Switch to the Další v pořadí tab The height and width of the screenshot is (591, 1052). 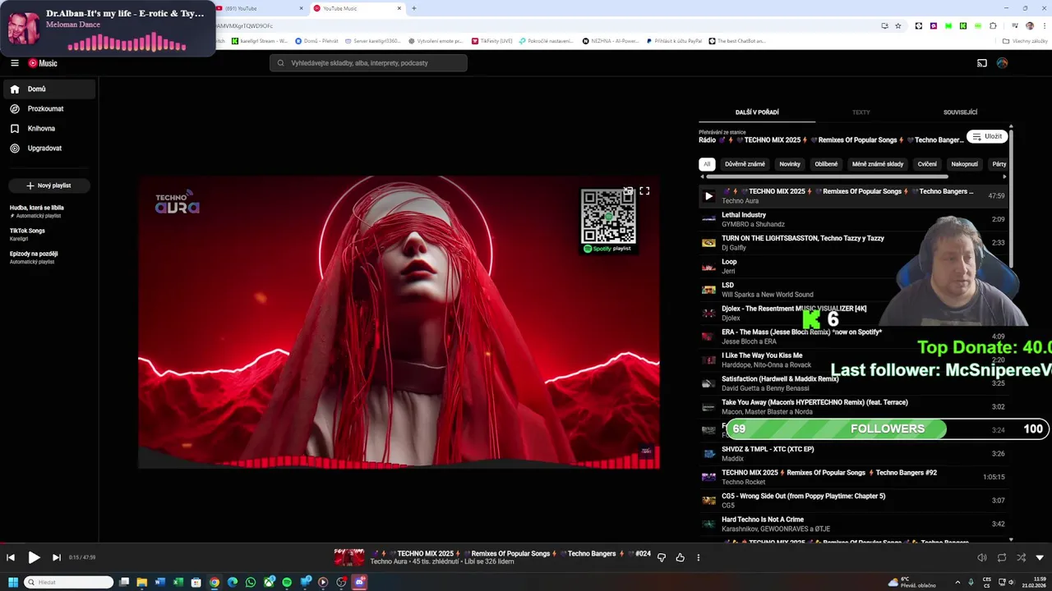[x=757, y=112]
